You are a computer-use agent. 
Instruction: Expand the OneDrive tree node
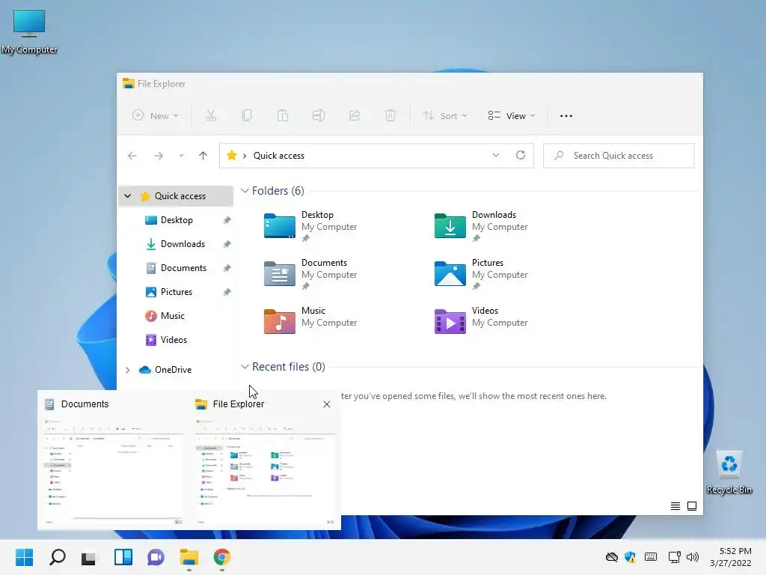click(127, 370)
